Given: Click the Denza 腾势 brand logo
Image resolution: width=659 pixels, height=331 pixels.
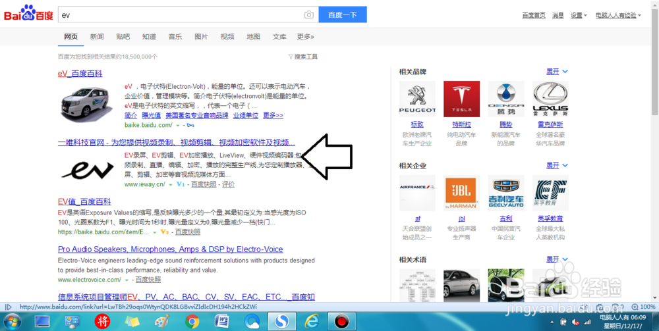Looking at the screenshot, I should click(x=506, y=99).
